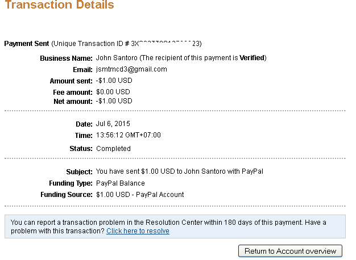Click the Payment Sent label
Viewport: 356px width, 260px height.
click(x=27, y=44)
